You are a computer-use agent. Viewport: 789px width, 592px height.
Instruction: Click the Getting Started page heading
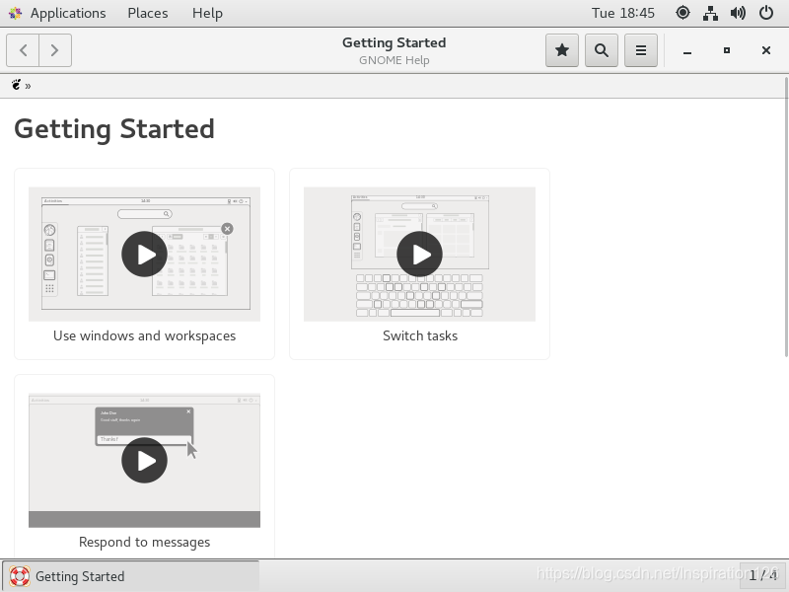[114, 129]
